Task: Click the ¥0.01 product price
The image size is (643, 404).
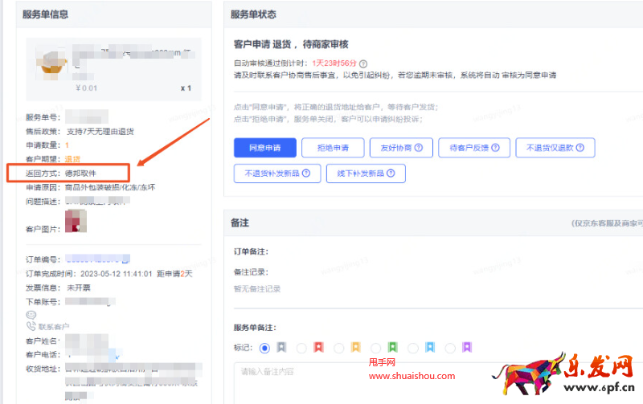Action: (87, 88)
